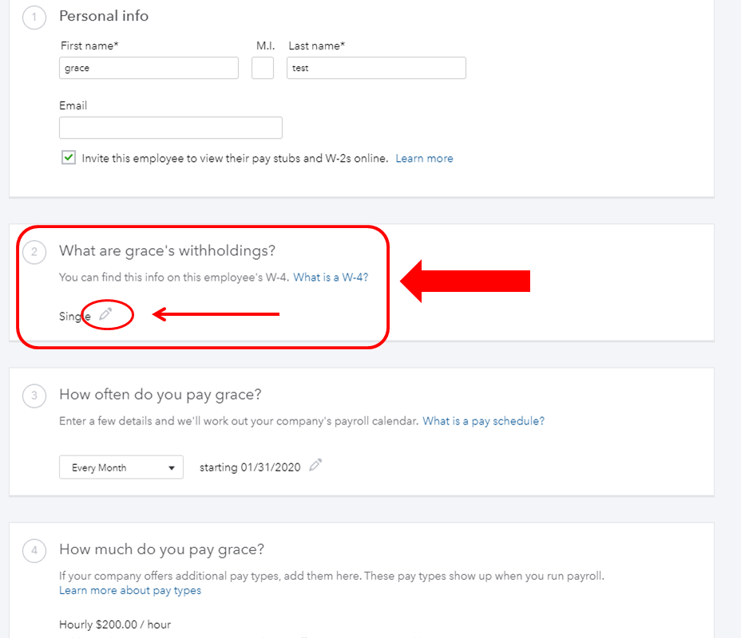
Task: Focus the First name field containing grace
Action: point(149,69)
